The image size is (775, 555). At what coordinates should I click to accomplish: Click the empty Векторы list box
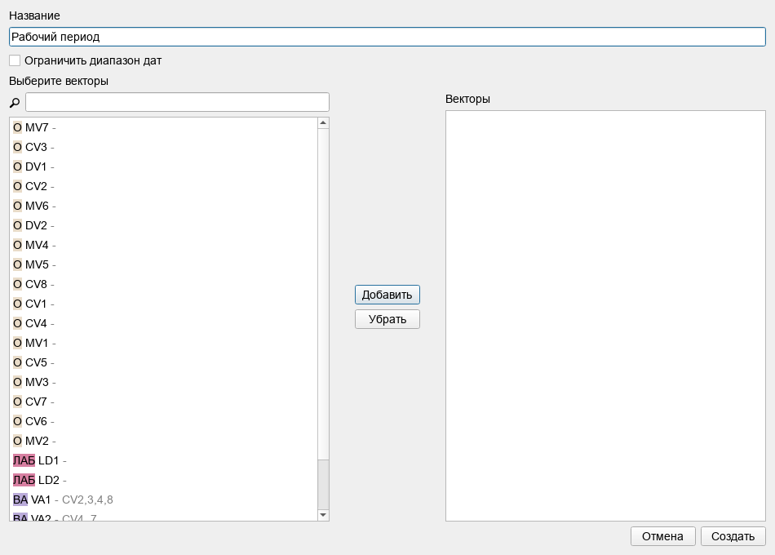pos(605,316)
